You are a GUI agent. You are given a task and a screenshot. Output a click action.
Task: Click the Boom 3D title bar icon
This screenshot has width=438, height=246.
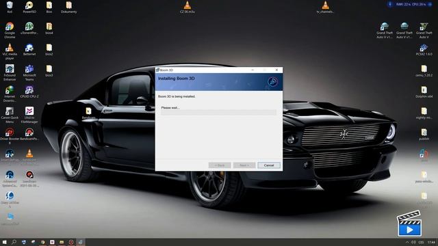(x=157, y=70)
